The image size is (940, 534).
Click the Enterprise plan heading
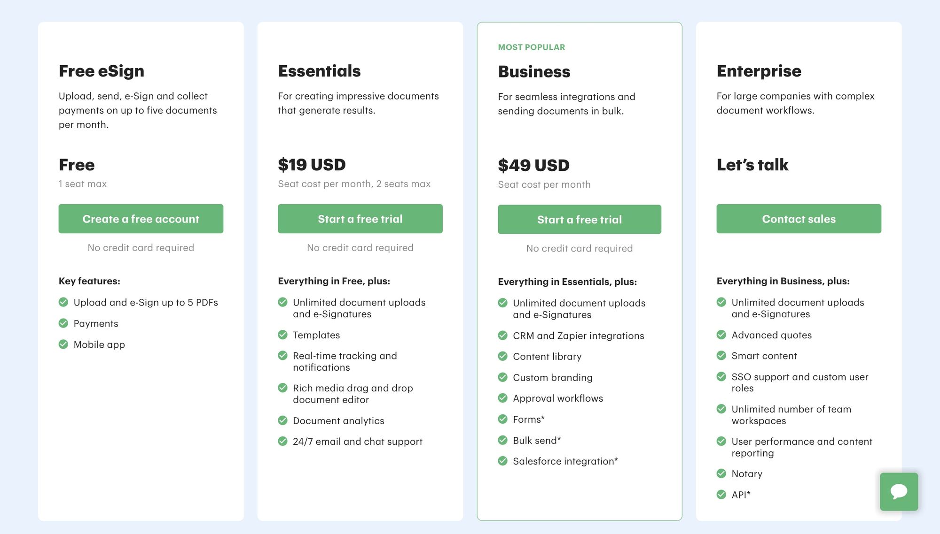tap(759, 71)
